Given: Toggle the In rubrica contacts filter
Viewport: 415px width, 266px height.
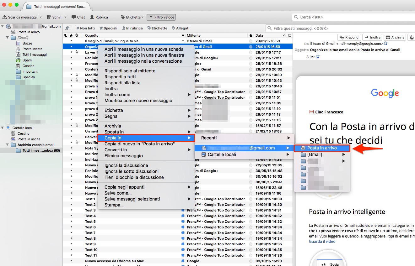Looking at the screenshot, I should (132, 28).
